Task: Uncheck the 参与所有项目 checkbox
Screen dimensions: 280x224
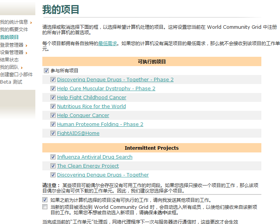Action: pos(46,71)
